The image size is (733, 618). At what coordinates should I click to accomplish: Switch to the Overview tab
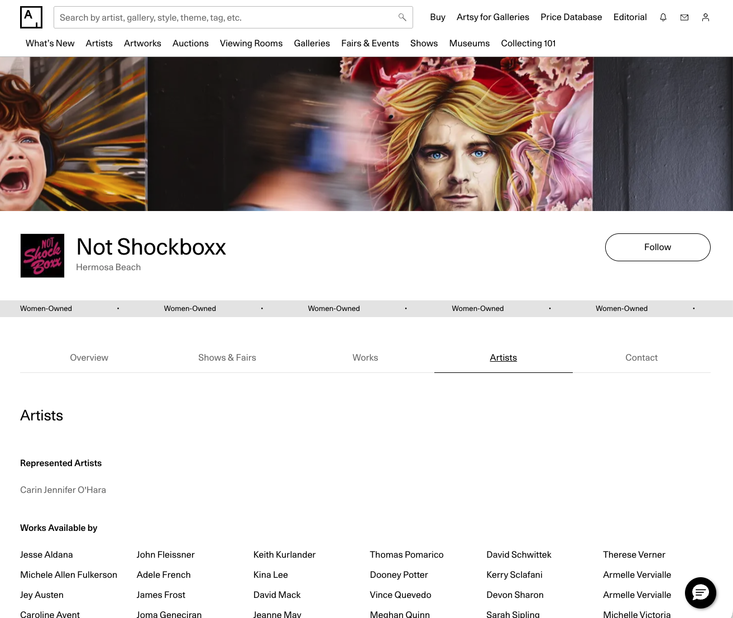tap(89, 357)
